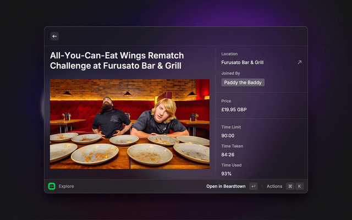The image size is (352, 220).
Task: Click the K key icon in the footer
Action: 299,186
